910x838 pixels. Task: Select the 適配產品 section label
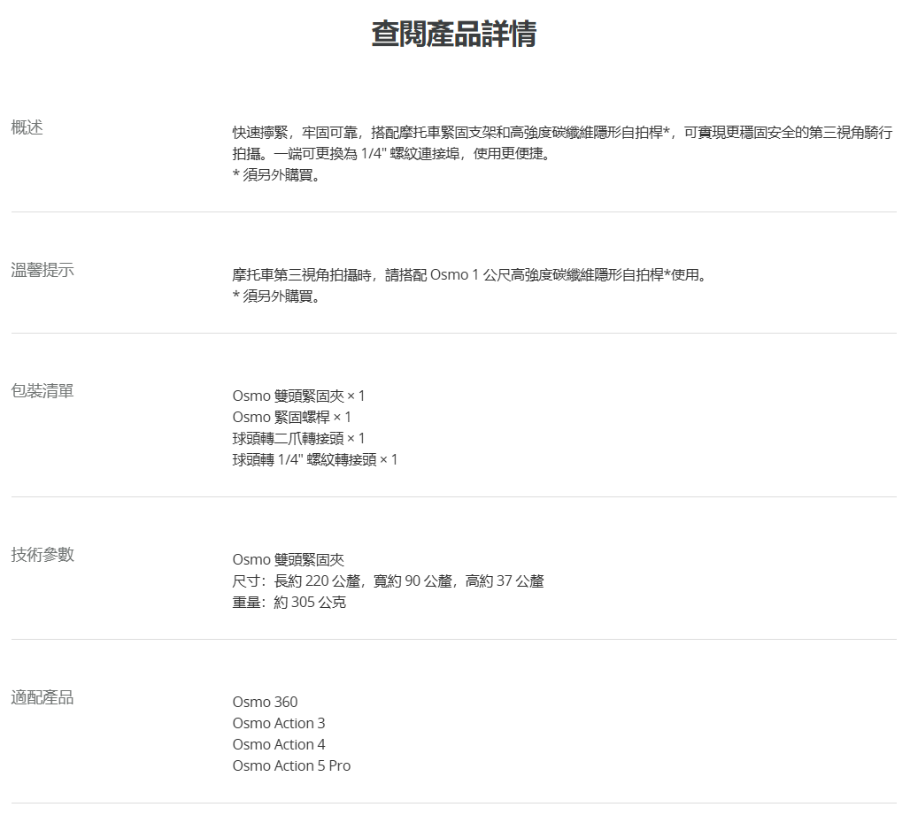click(x=42, y=698)
